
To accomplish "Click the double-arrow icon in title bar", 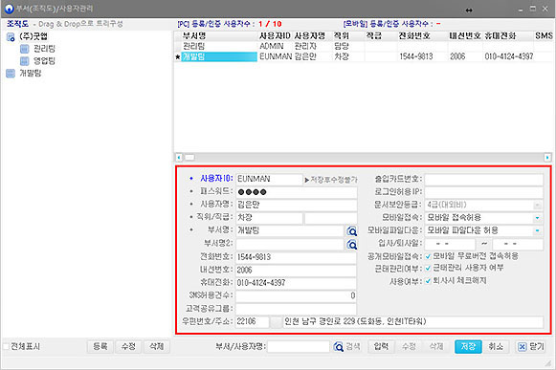I will pos(469,11).
